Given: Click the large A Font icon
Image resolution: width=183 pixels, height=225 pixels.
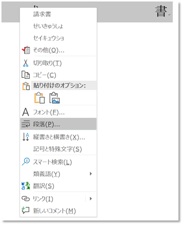Looking at the screenshot, I should pyautogui.click(x=25, y=112).
